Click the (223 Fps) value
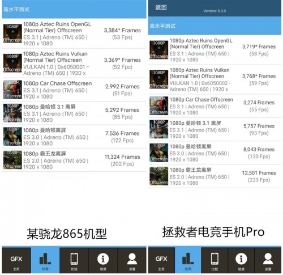Viewport: 283px width, 275px height. 259,180
